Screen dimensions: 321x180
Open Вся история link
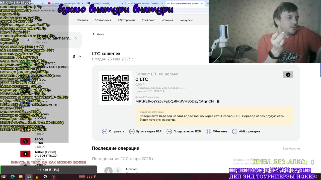pos(291,148)
